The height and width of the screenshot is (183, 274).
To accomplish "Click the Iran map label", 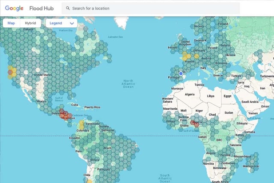I will click(x=262, y=88).
